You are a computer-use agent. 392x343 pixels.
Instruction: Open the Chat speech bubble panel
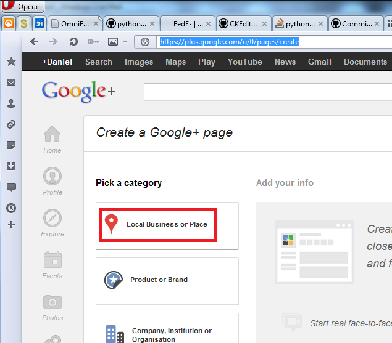(x=11, y=187)
